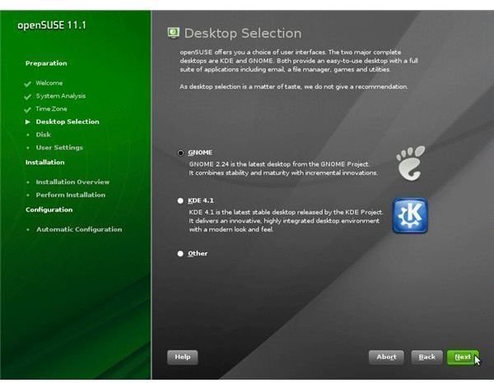Click the Desktop Selection monitor icon

[173, 33]
